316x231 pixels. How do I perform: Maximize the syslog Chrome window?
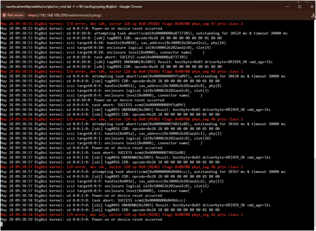point(300,7)
